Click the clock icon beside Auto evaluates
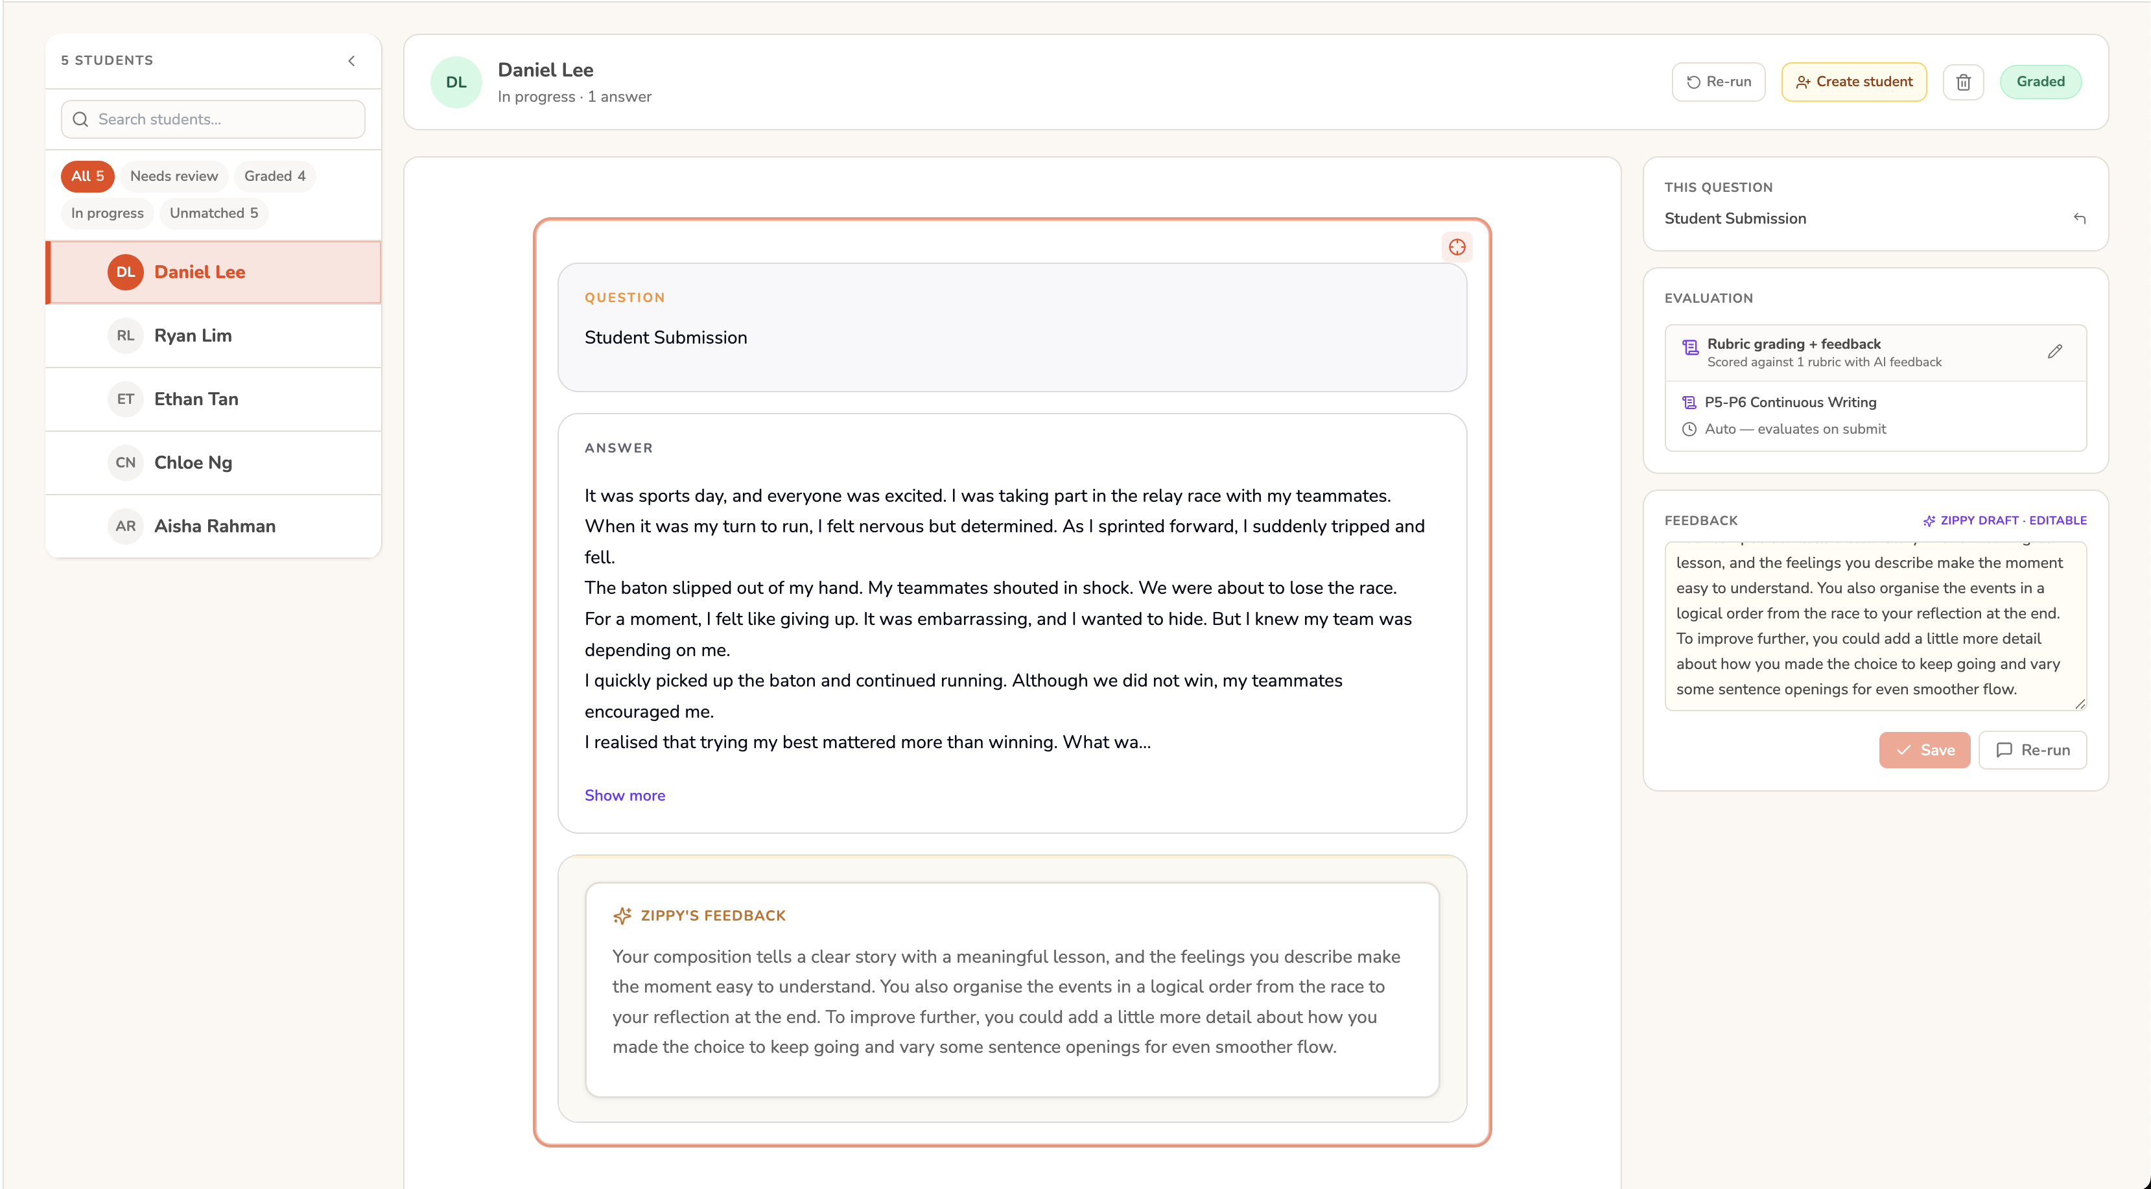 (x=1688, y=429)
